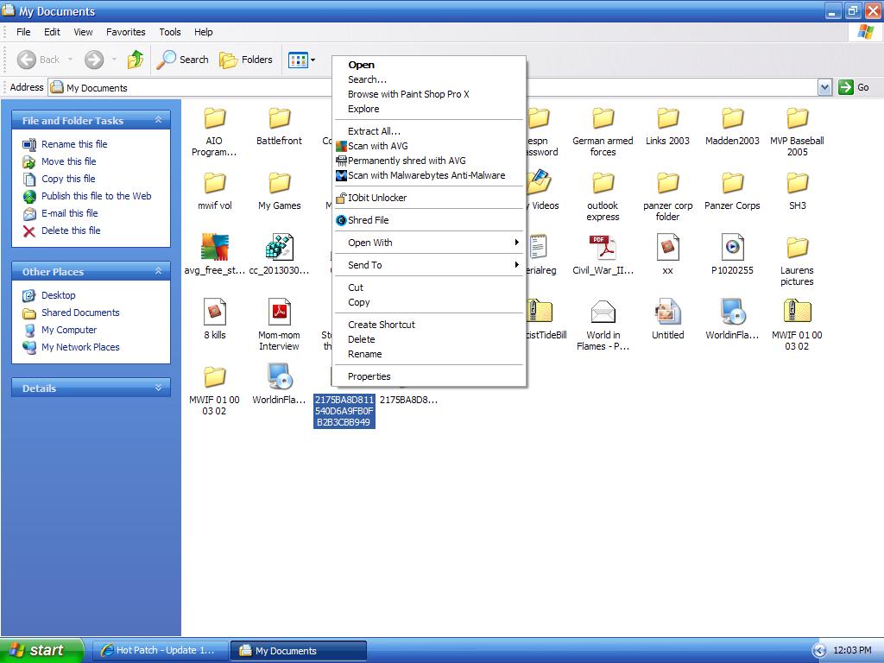Screen dimensions: 884x663
Task: Expand the Details panel
Action: point(159,388)
